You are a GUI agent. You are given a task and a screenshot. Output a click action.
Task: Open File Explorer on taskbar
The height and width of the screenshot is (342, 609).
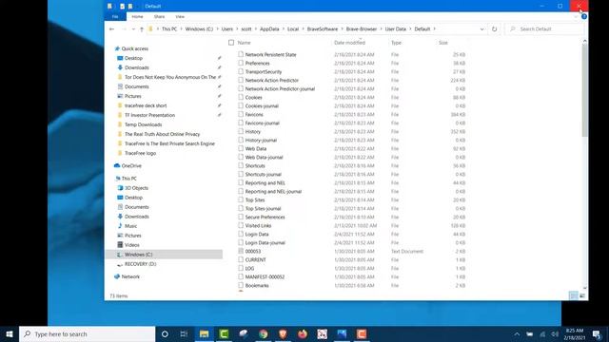pos(204,333)
